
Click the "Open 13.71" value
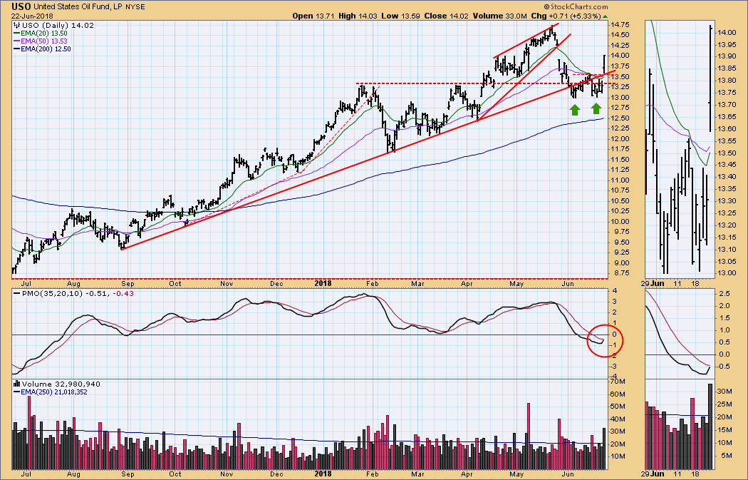click(x=313, y=16)
